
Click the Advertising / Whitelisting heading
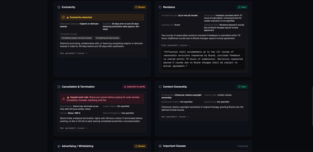[77, 146]
